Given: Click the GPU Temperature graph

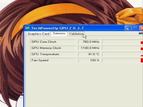Looking at the screenshot, I should point(122,54).
